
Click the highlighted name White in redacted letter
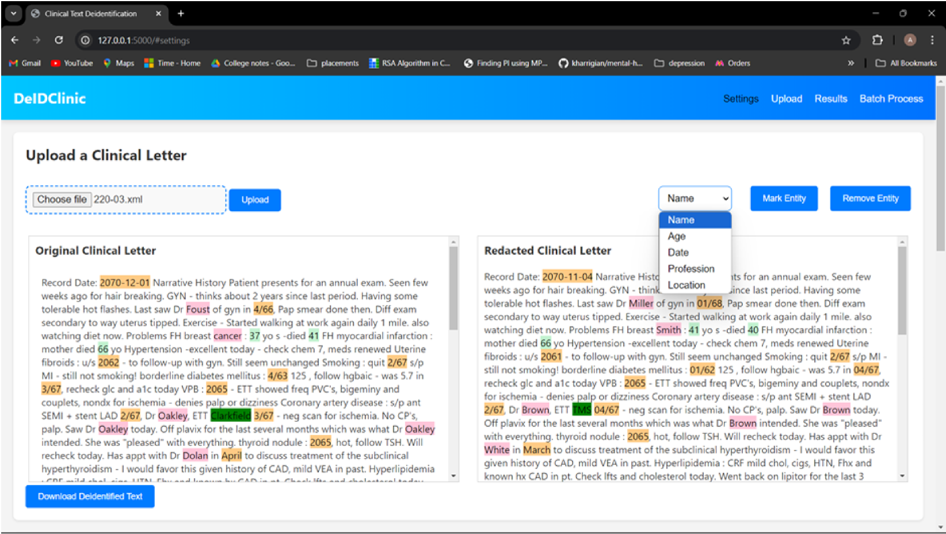click(x=497, y=449)
